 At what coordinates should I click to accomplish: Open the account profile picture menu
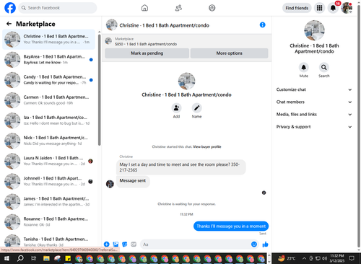(347, 8)
